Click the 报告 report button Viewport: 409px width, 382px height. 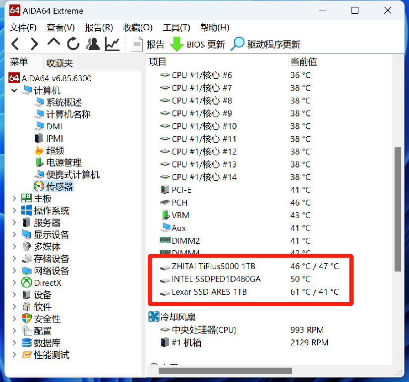[148, 44]
